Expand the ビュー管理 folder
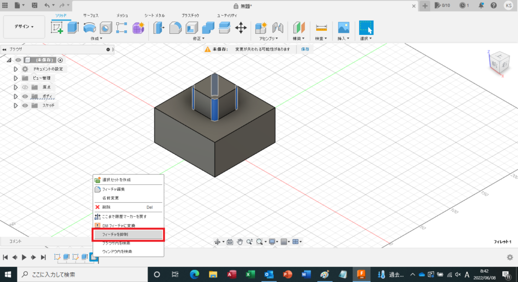518x282 pixels. click(16, 78)
